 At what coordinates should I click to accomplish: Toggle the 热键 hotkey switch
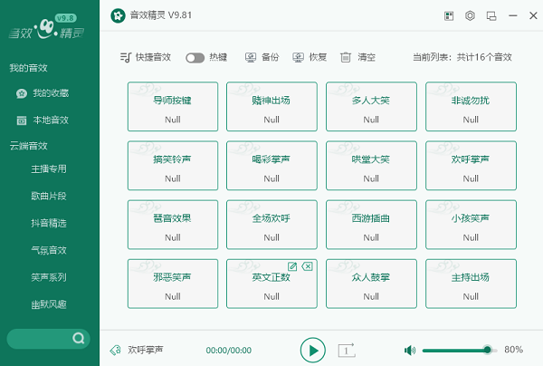195,57
